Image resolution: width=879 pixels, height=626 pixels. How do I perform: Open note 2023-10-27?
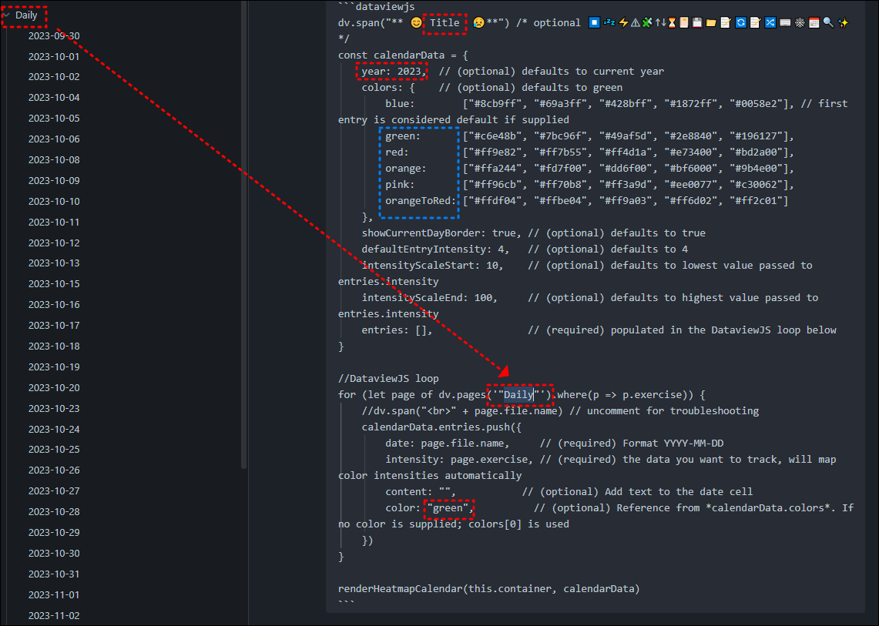(x=54, y=490)
